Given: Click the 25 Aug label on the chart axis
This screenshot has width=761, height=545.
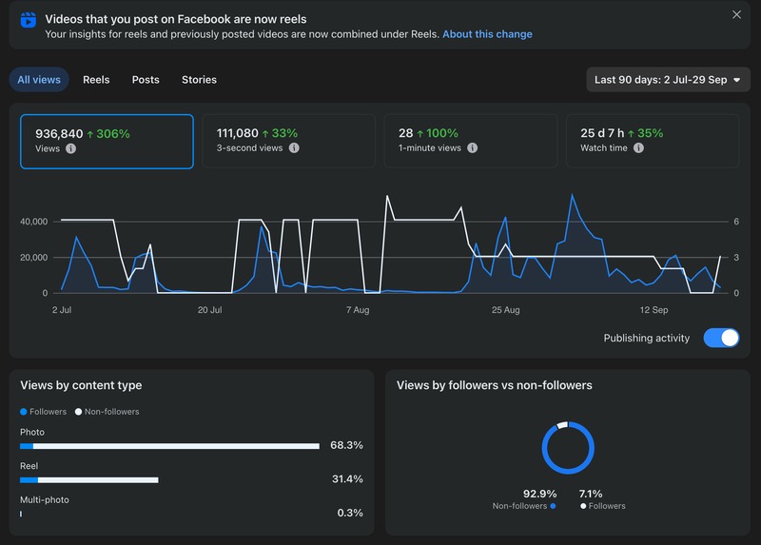Looking at the screenshot, I should [x=506, y=310].
